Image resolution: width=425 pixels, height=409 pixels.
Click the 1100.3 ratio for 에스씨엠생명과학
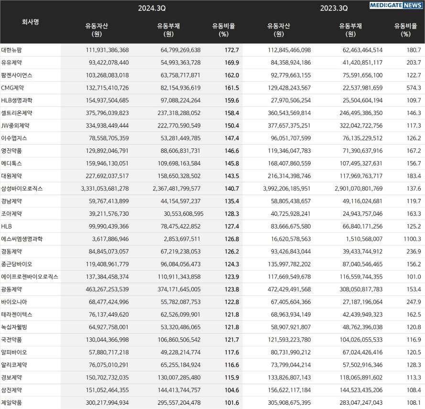pyautogui.click(x=412, y=239)
